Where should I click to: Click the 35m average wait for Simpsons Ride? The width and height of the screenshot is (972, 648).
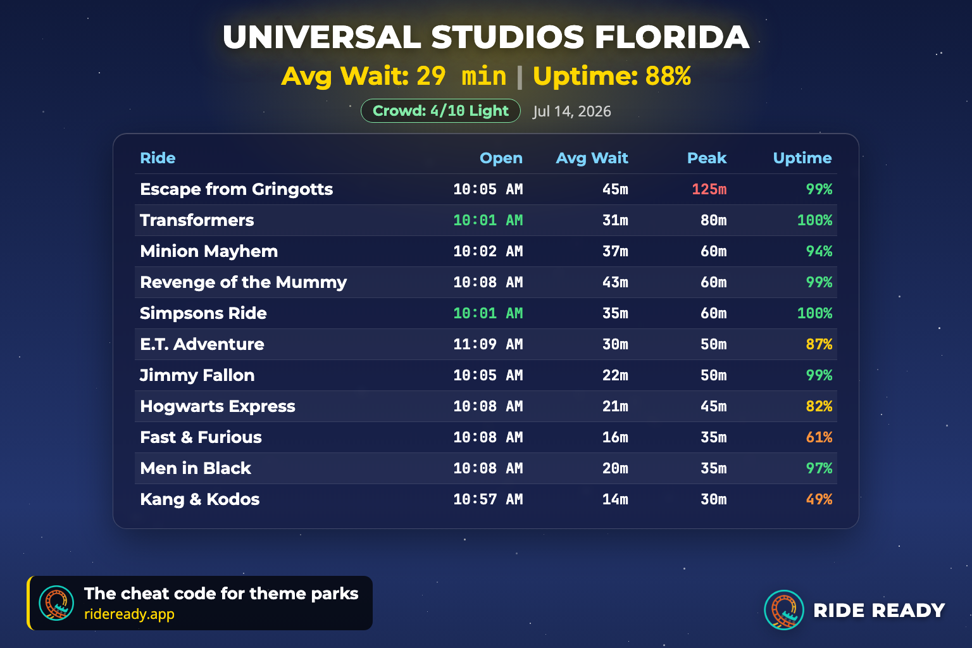(x=615, y=313)
